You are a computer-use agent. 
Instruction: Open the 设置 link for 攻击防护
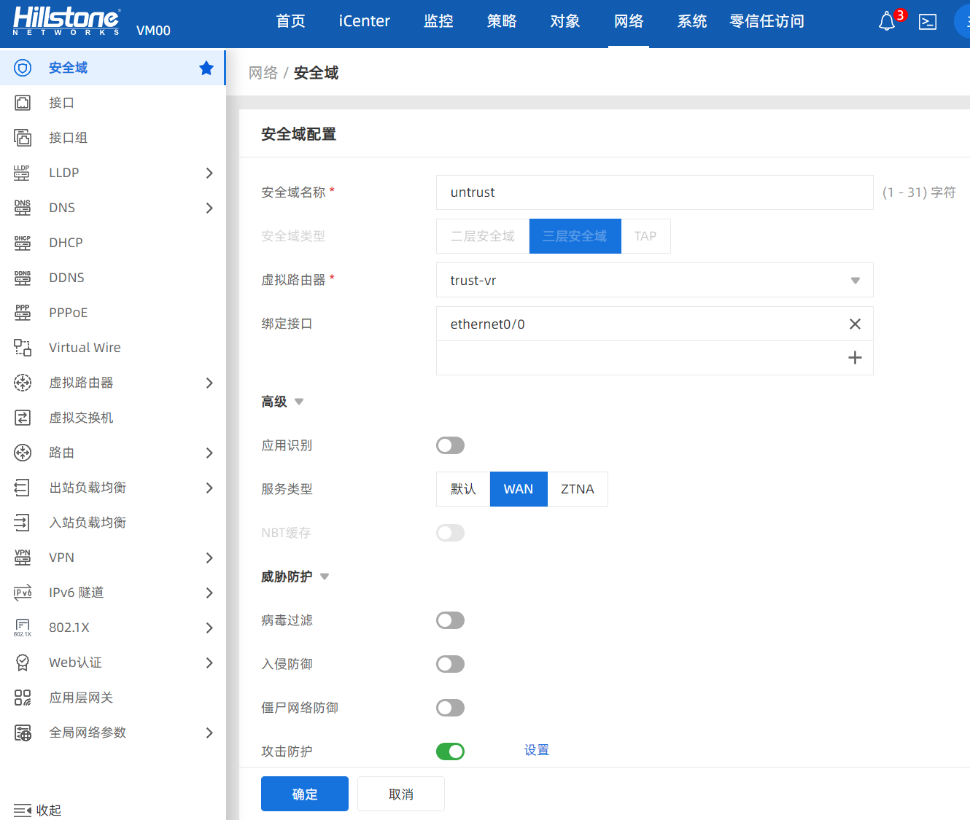click(x=537, y=750)
